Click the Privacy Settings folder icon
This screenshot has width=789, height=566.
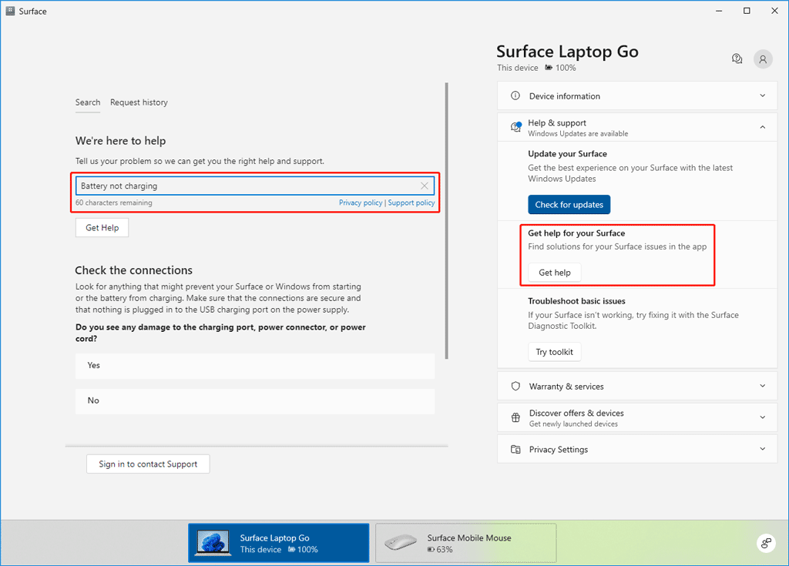[515, 449]
